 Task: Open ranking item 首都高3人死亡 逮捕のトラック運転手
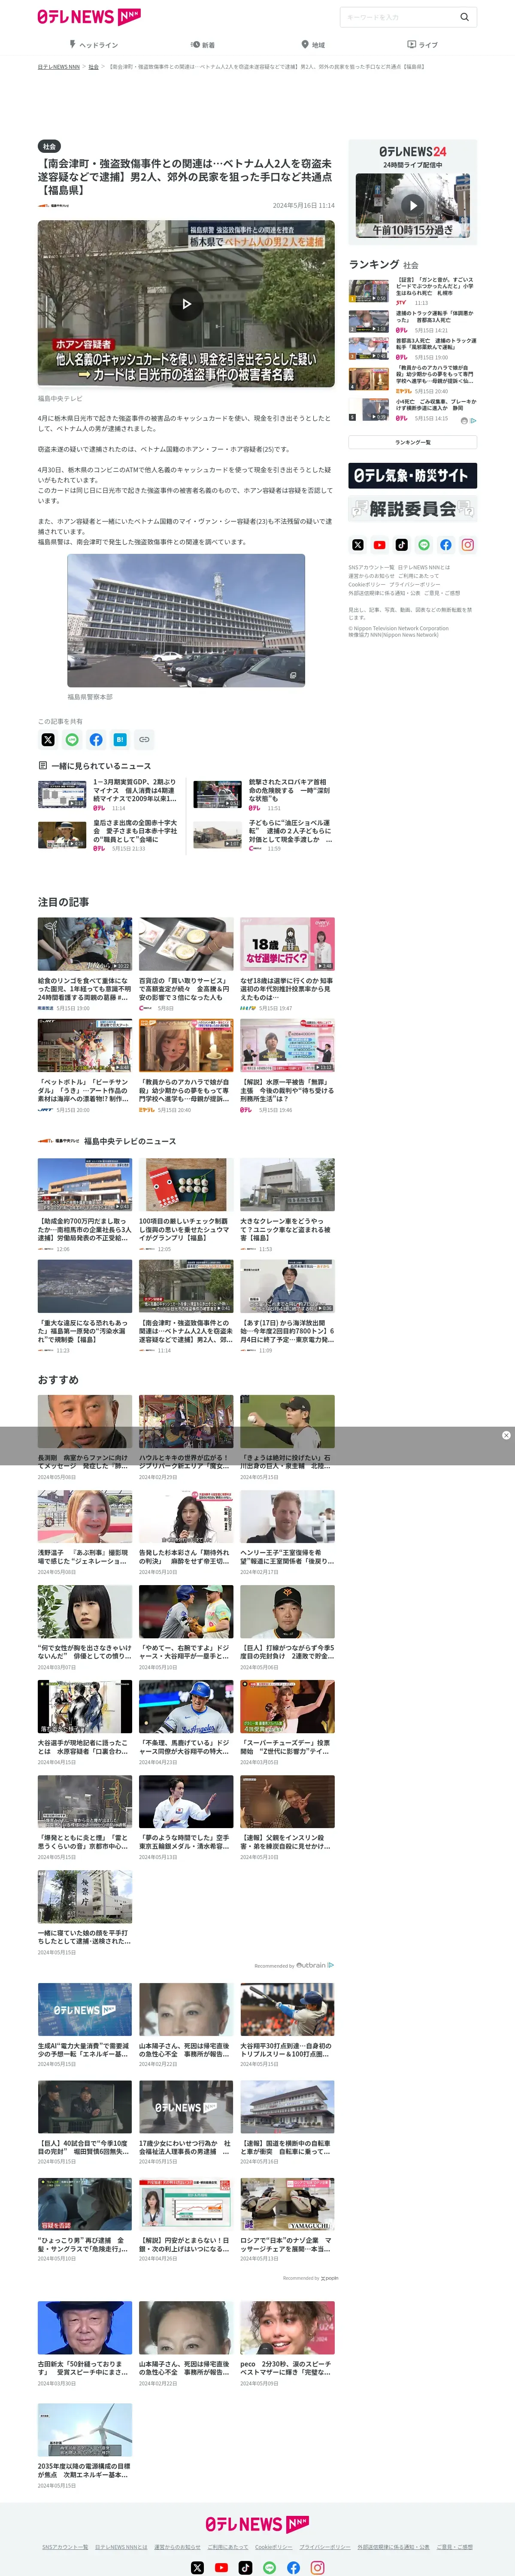tap(412, 349)
